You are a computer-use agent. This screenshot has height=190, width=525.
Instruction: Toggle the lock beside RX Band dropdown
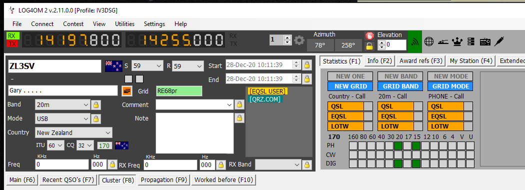[306, 164]
